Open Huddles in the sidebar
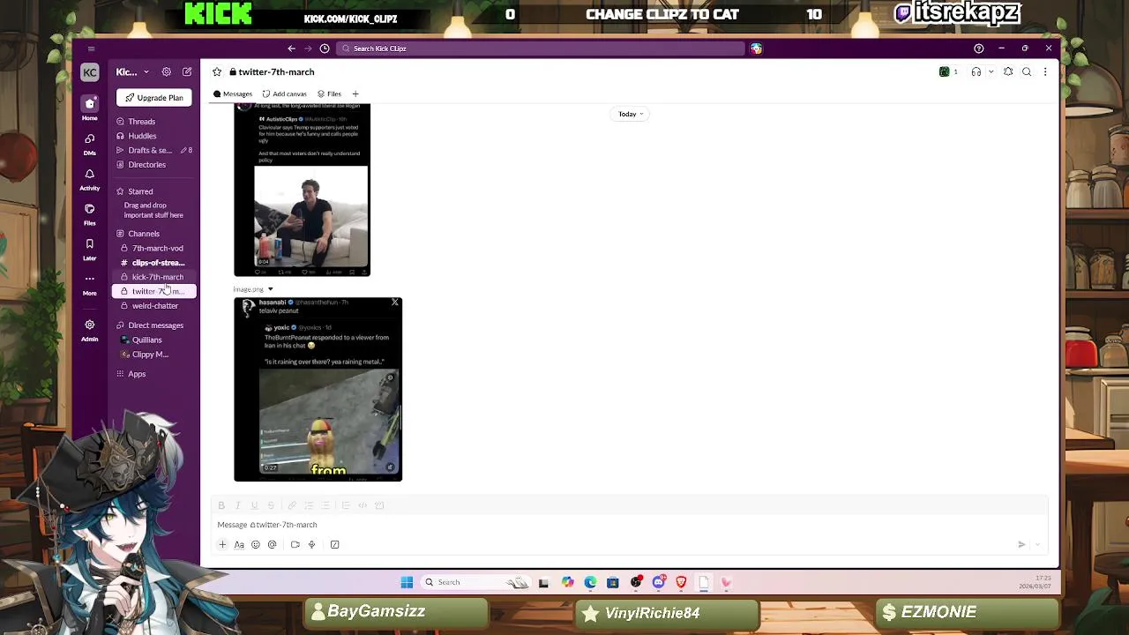 click(x=154, y=136)
